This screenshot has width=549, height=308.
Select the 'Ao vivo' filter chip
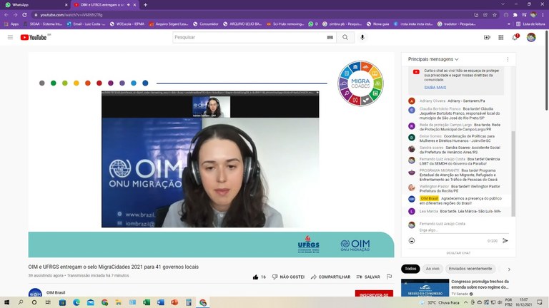(x=432, y=269)
